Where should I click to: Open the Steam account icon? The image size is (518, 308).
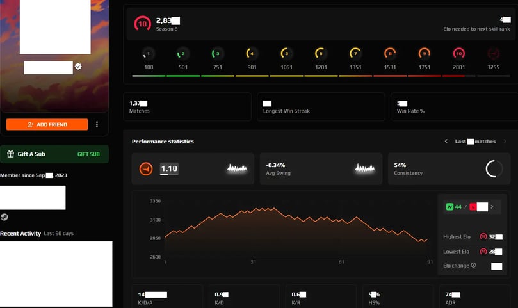(x=4, y=217)
